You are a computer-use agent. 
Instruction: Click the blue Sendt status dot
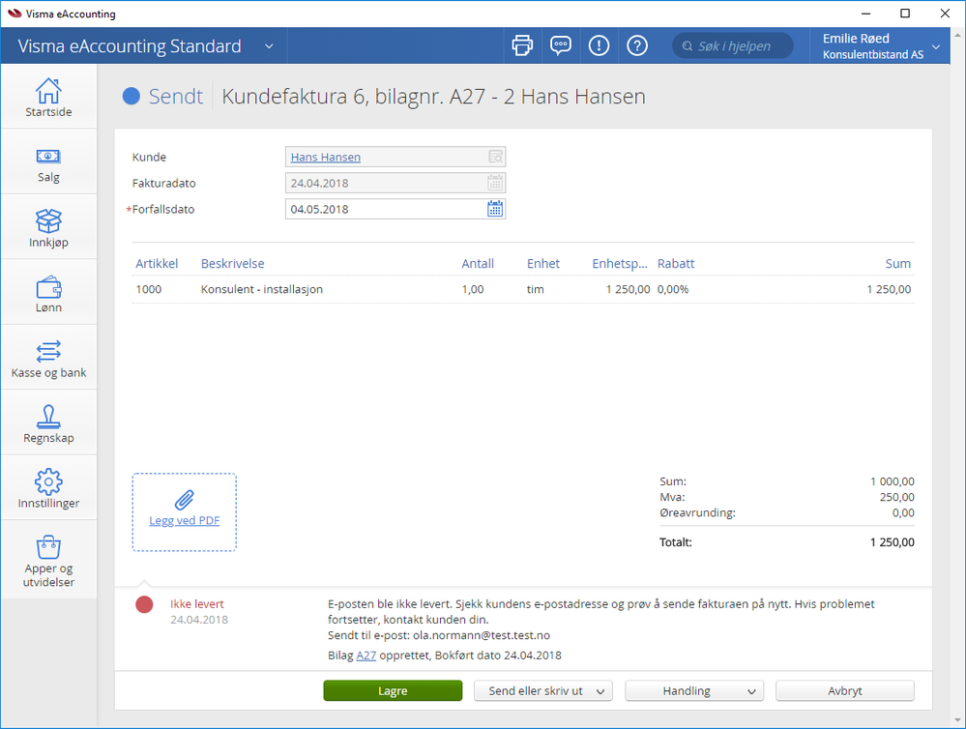132,96
